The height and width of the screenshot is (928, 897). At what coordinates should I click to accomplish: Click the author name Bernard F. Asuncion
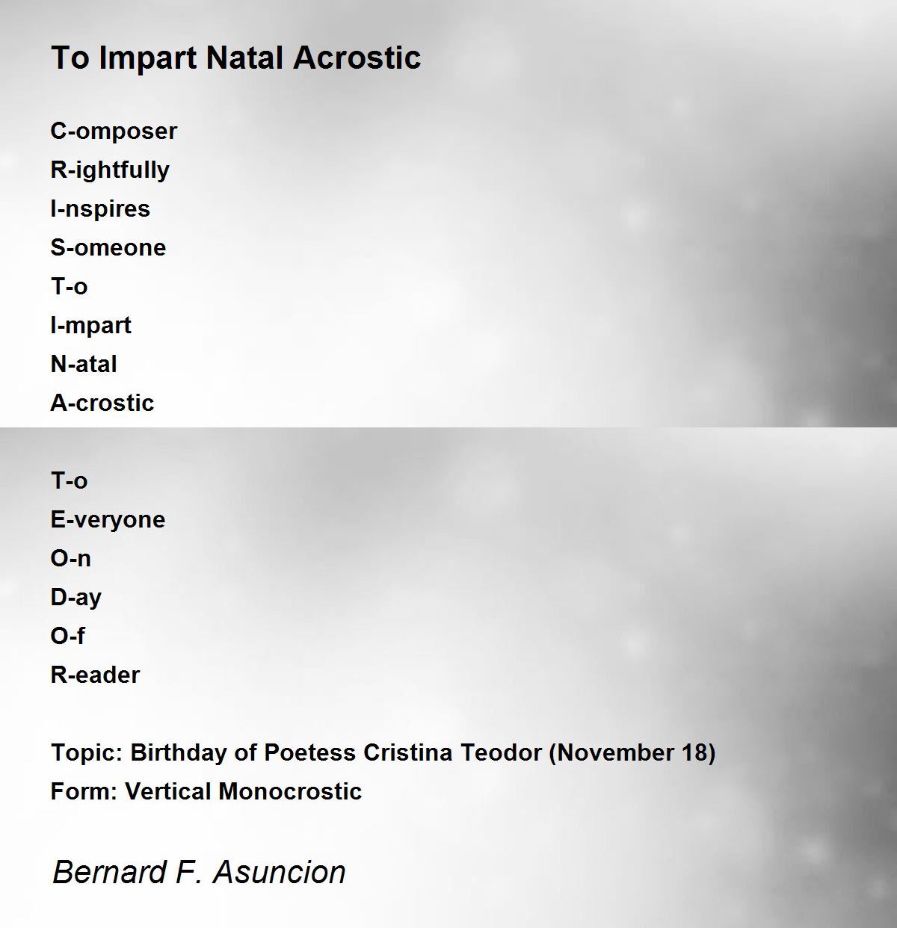pyautogui.click(x=199, y=872)
